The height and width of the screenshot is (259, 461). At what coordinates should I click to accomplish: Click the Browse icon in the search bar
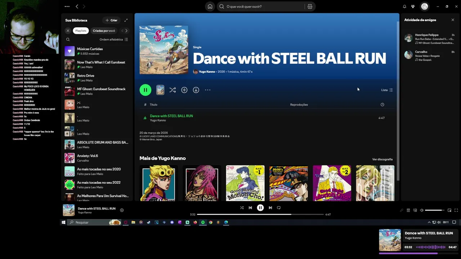[x=310, y=6]
